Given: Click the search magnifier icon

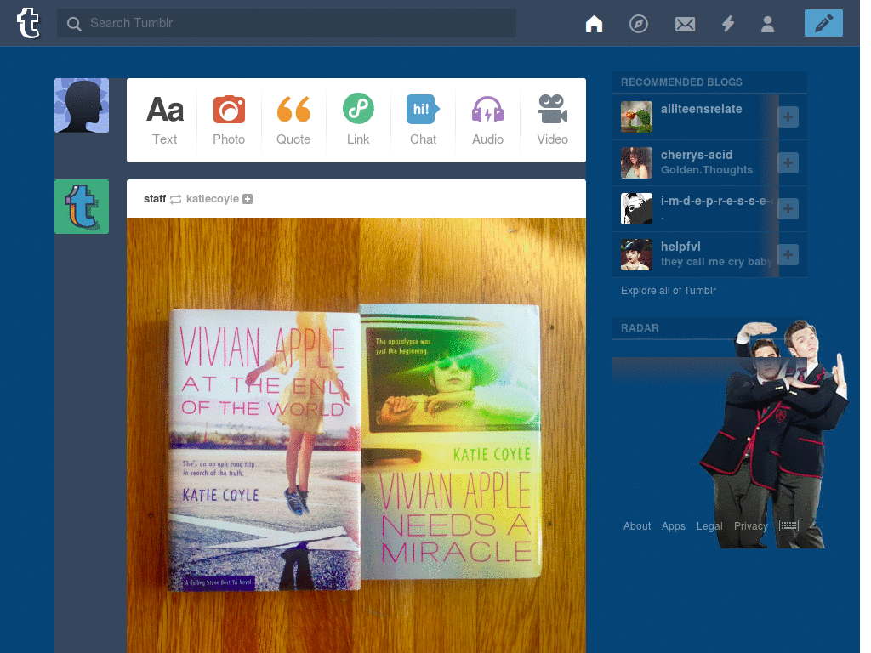Looking at the screenshot, I should point(74,24).
